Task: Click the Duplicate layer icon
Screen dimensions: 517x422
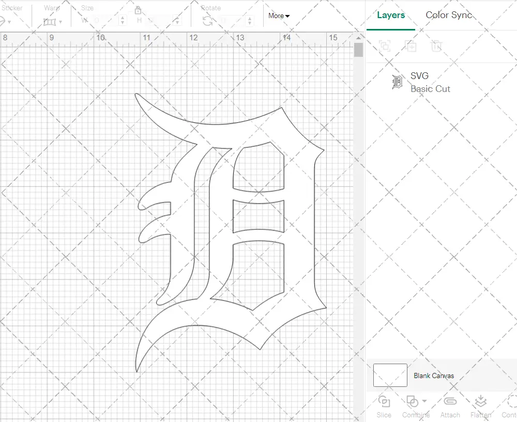Action: pyautogui.click(x=410, y=46)
